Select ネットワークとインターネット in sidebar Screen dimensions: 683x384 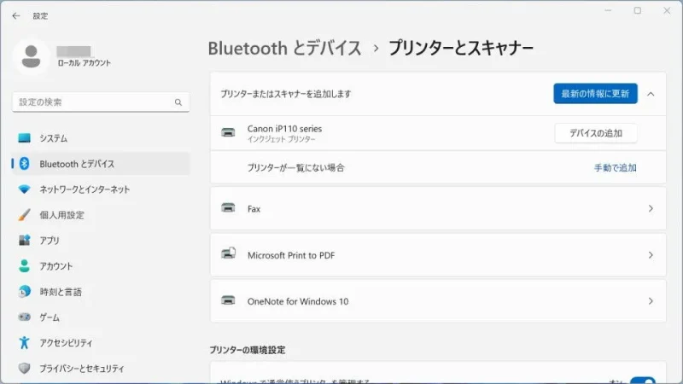(x=85, y=189)
